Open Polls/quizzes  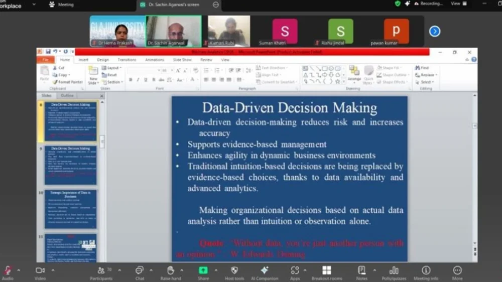[394, 271]
